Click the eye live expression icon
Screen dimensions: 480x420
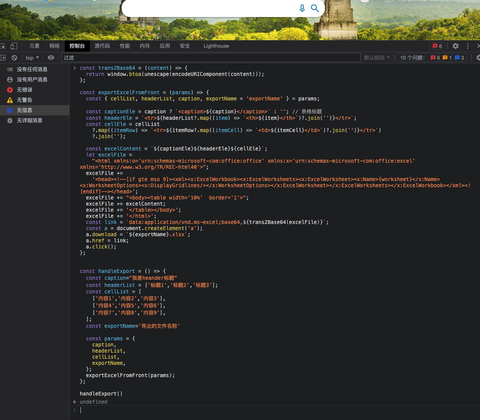pos(51,58)
